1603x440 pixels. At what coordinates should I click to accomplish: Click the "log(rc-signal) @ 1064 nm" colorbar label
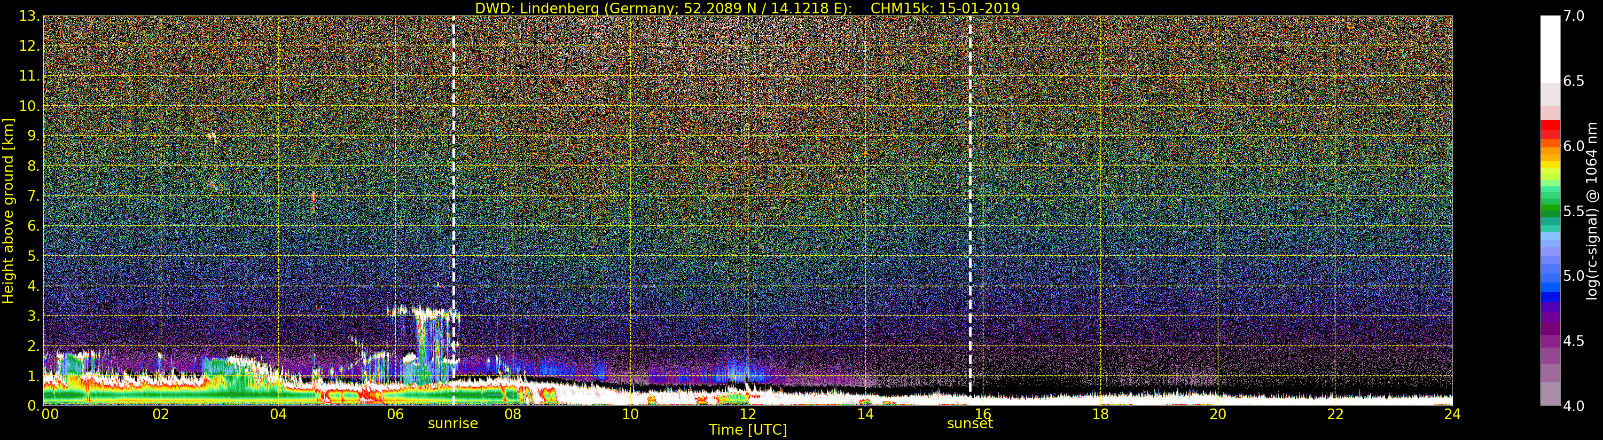coord(1593,210)
